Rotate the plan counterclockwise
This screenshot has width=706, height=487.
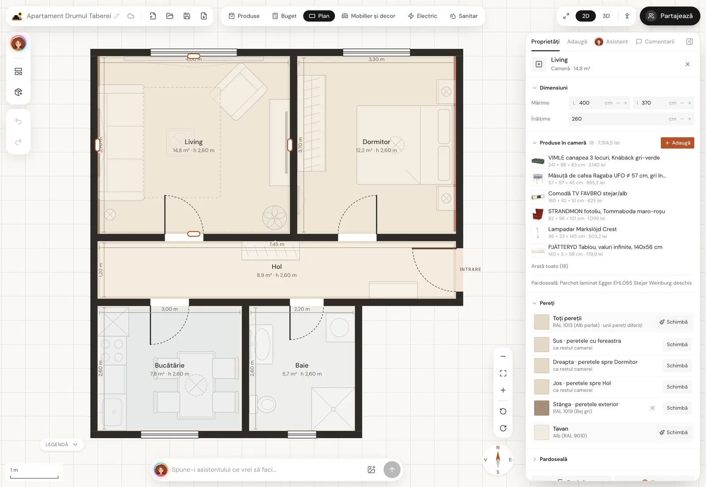click(503, 411)
